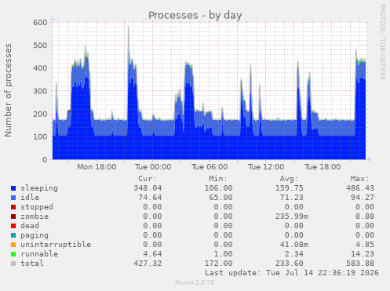Click the 'Tue 12:00' x-axis label
This screenshot has height=291, width=390.
266,167
